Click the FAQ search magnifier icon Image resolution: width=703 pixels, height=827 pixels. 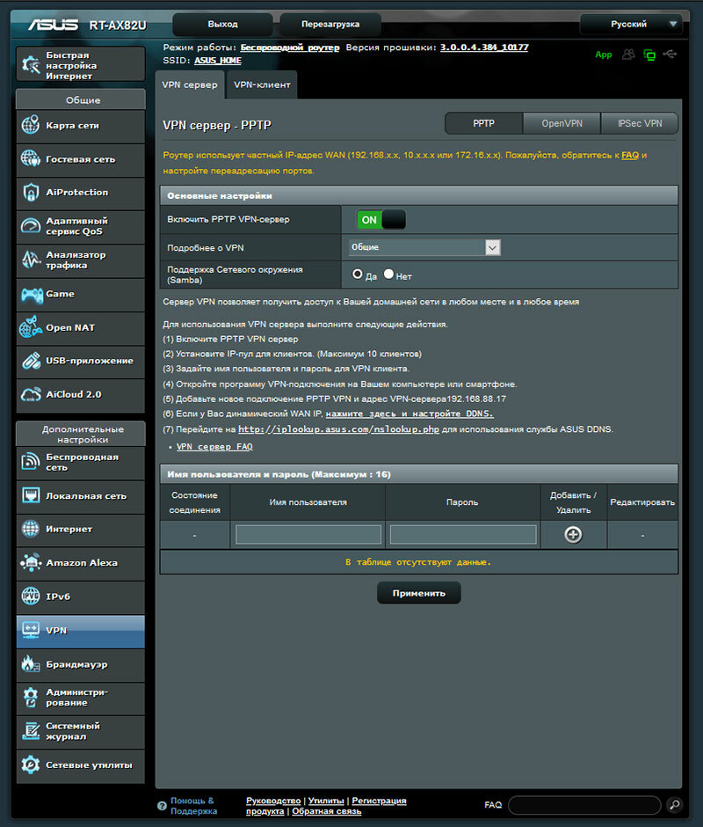[x=675, y=805]
